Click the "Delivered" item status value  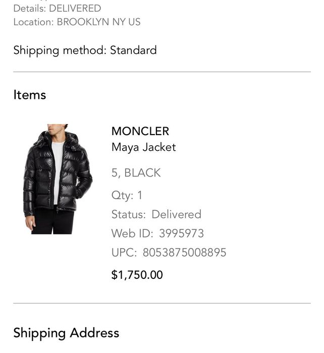click(x=176, y=214)
